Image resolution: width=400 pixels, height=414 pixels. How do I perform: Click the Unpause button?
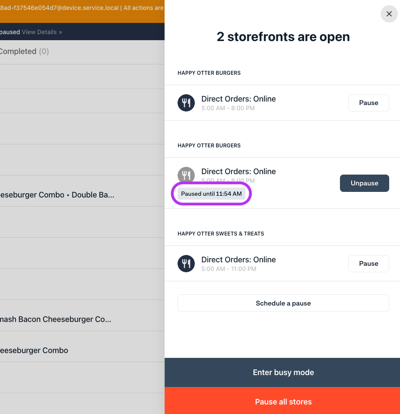tap(364, 183)
